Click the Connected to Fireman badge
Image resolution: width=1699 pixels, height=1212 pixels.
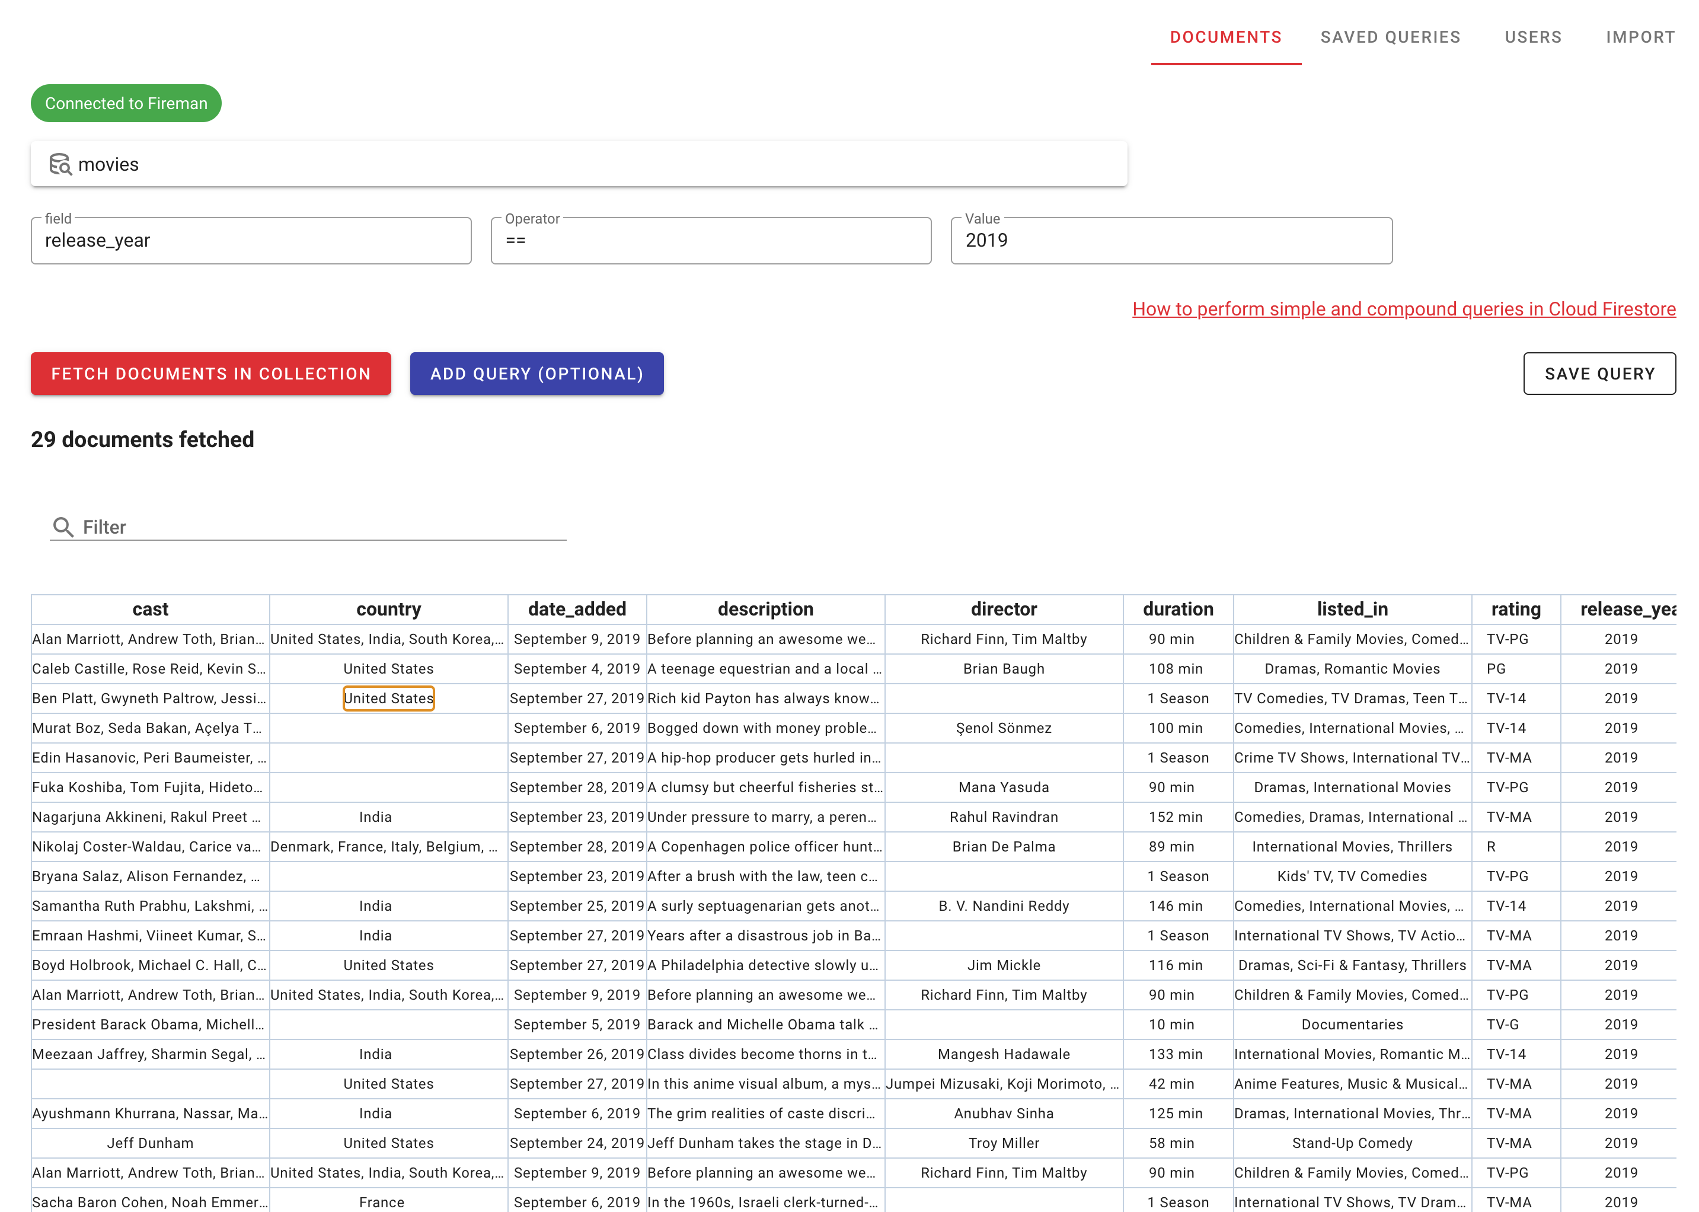(125, 103)
